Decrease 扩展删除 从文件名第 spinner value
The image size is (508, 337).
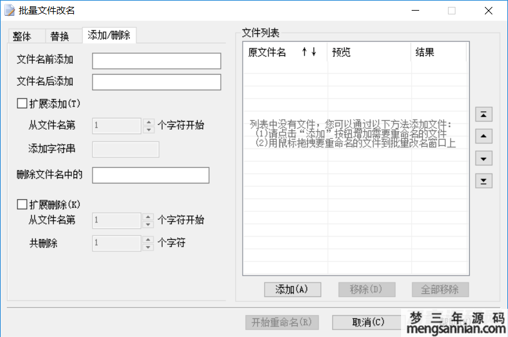(x=148, y=224)
